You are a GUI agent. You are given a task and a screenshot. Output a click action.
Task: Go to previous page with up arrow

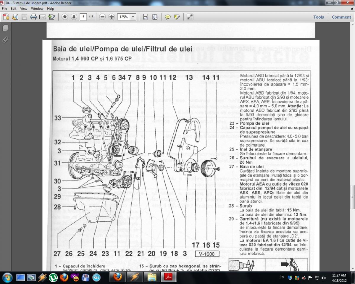[65, 17]
